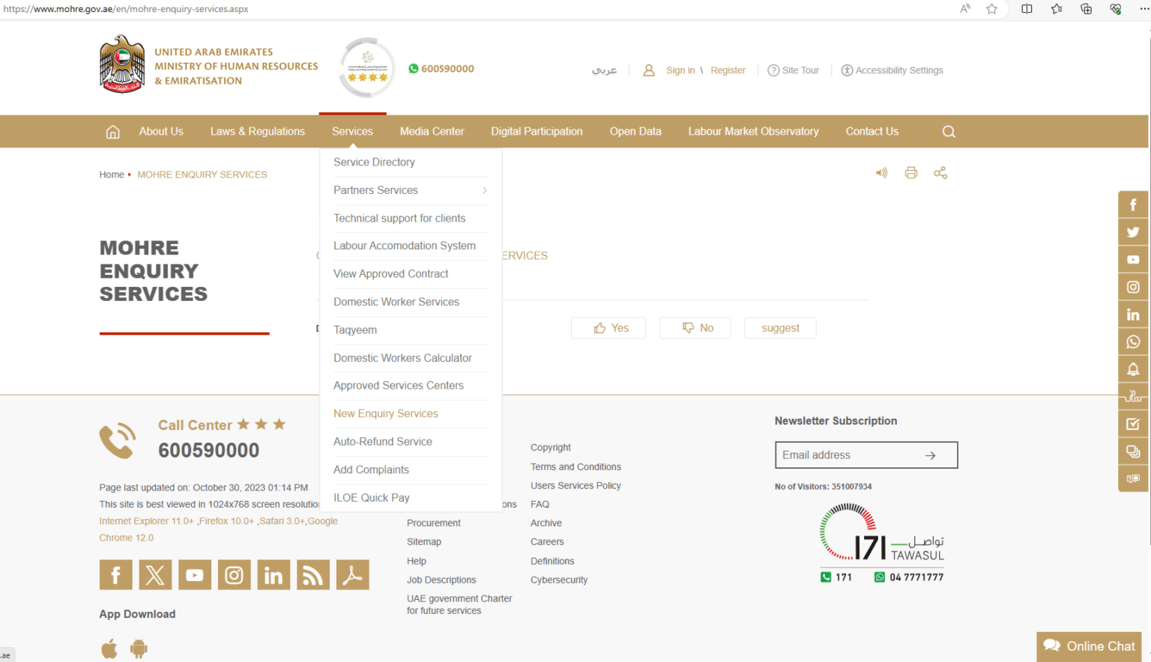This screenshot has height=662, width=1151.
Task: Select New Enquiry Services from Services menu
Action: coord(386,413)
